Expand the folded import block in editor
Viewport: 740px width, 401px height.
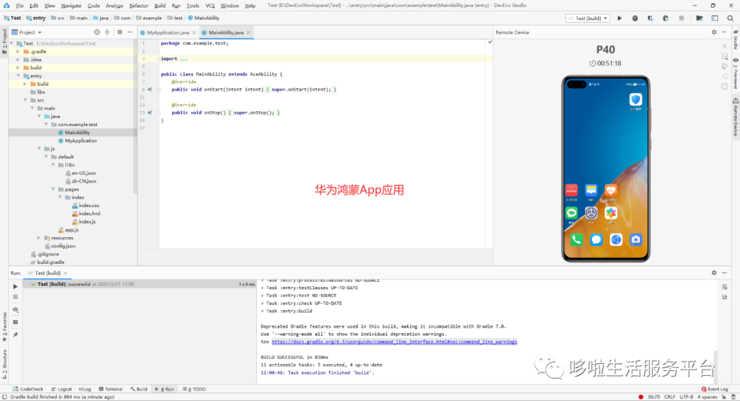(158, 58)
